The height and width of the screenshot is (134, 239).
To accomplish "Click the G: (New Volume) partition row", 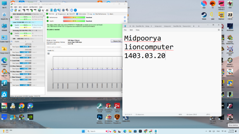I will pyautogui.click(x=27, y=67).
